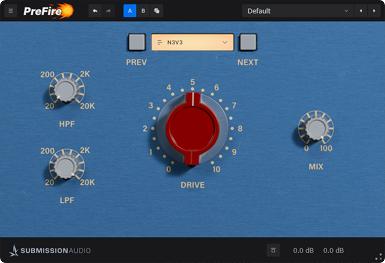Click the LPF knob
Viewport: 385px width, 263px height.
coord(66,167)
